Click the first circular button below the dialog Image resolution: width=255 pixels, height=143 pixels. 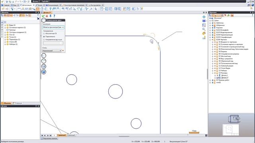(43, 56)
